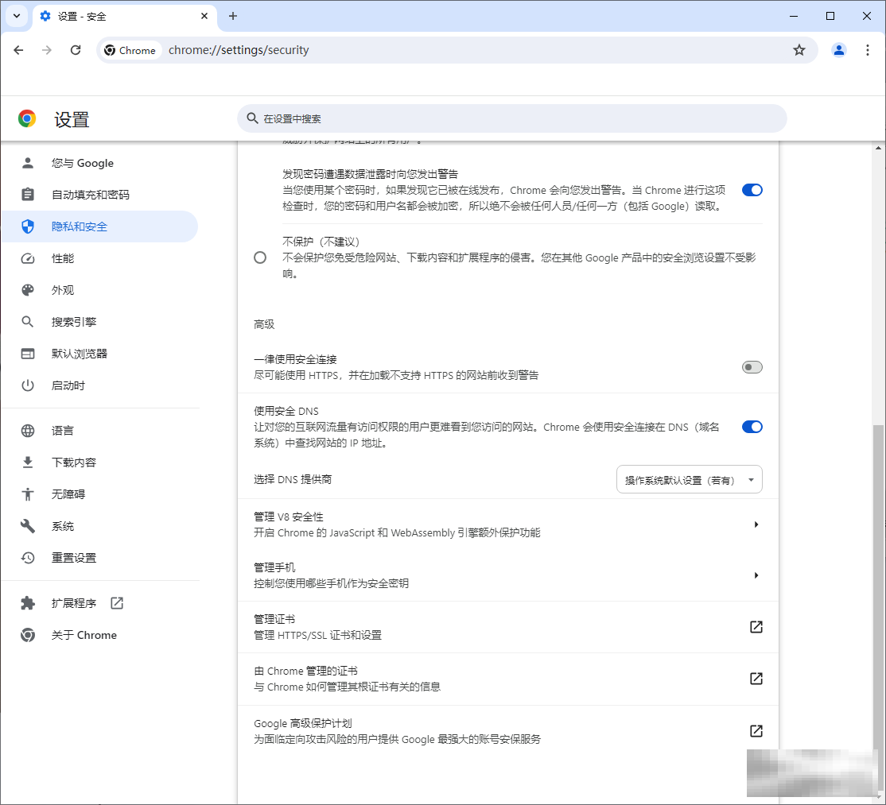
Task: Open 自动填充和密码 section
Action: [99, 195]
